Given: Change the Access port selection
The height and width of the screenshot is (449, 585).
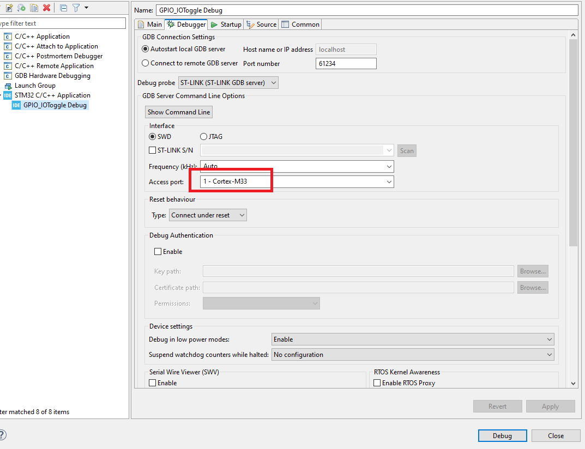Looking at the screenshot, I should click(389, 181).
